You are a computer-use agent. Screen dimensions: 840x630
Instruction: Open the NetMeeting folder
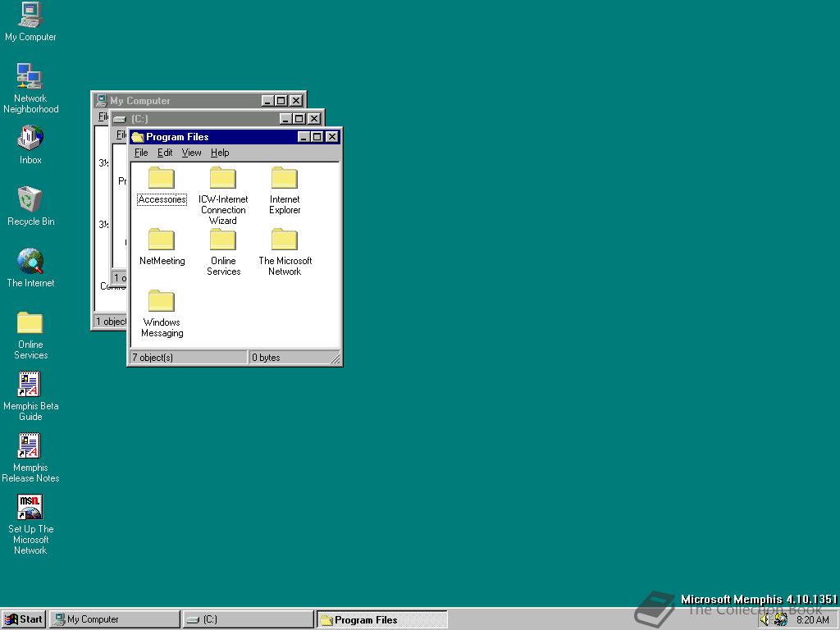[x=161, y=240]
